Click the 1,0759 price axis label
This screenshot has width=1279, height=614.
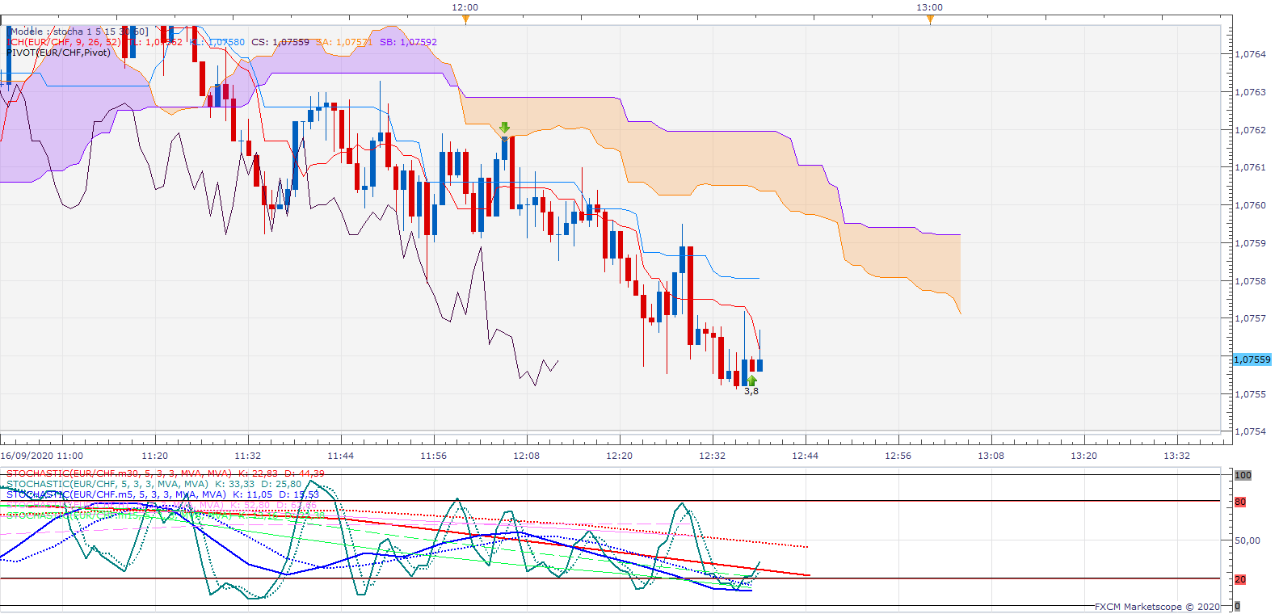(x=1251, y=243)
